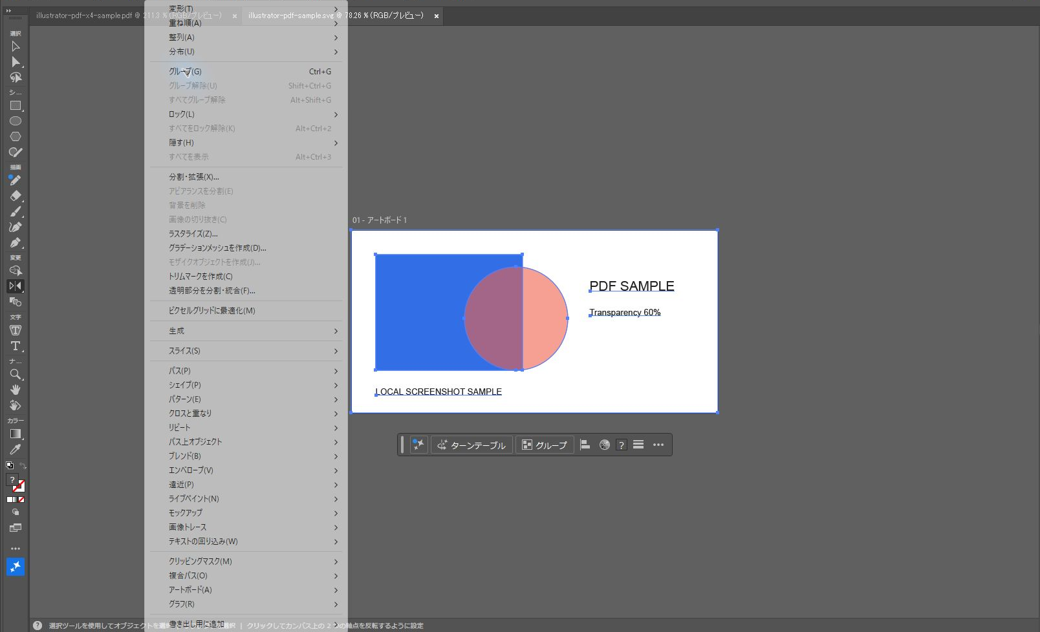This screenshot has height=632, width=1040.
Task: Expand the シェイプ(P) submenu
Action: pos(246,385)
